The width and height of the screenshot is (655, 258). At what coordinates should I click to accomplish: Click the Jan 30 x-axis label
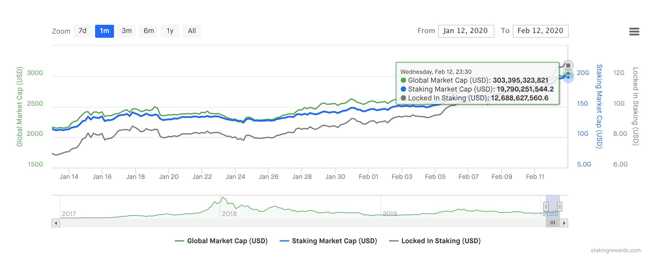pyautogui.click(x=335, y=177)
